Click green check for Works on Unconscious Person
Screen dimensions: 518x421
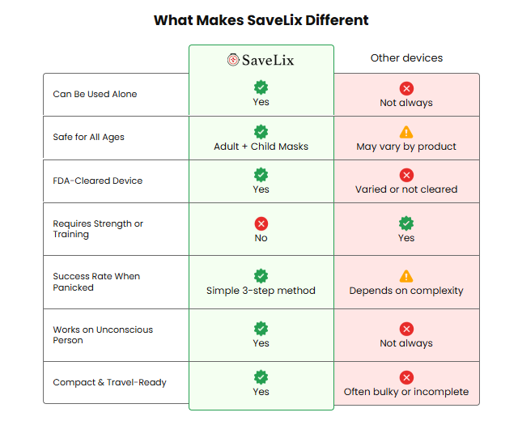click(261, 329)
